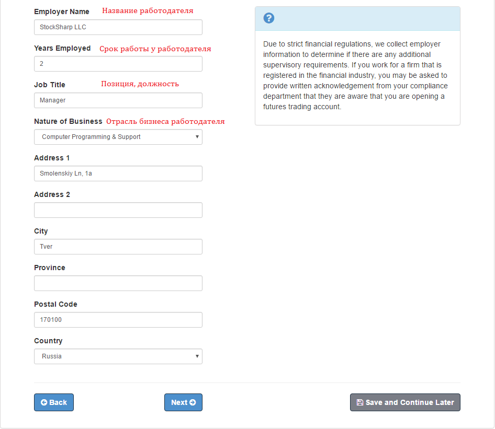Focus the Employer Name field
495x429 pixels.
point(118,27)
